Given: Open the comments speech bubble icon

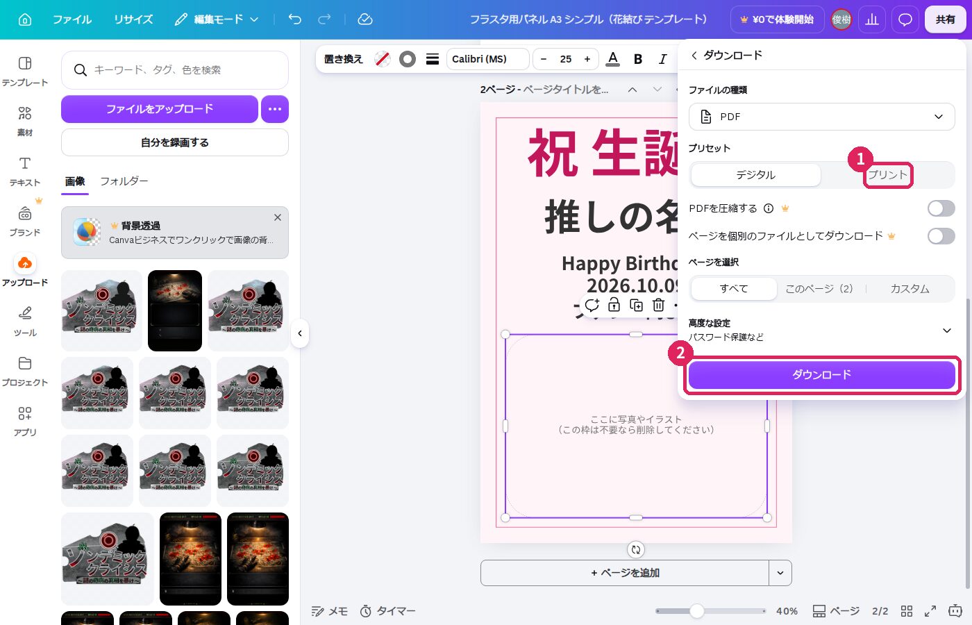Looking at the screenshot, I should [905, 19].
